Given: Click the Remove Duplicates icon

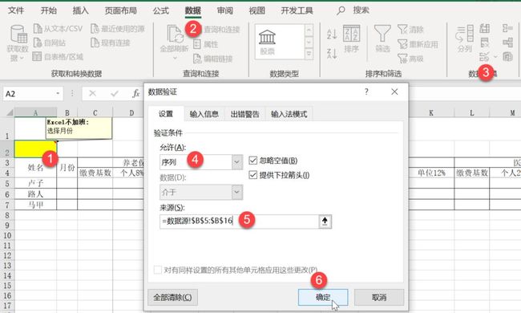Looking at the screenshot, I should (484, 43).
